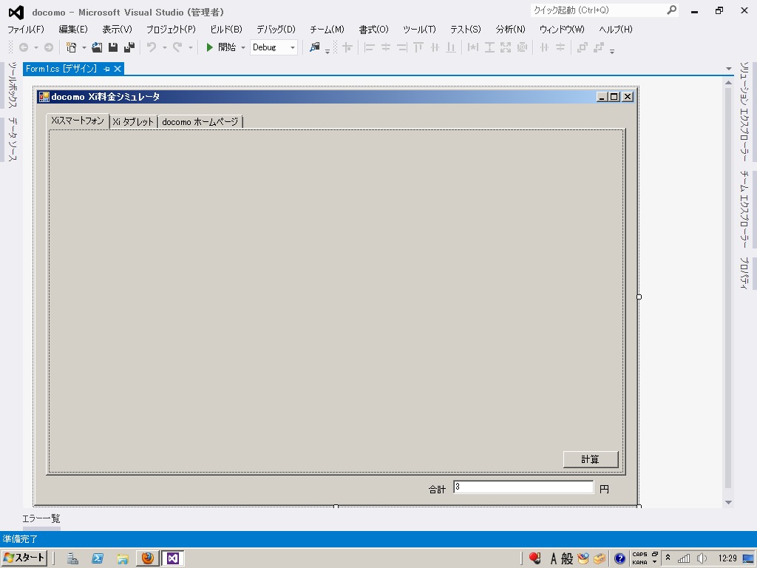Viewport: 757px width, 568px height.
Task: Click Make Horizontal Spacing Equal icon
Action: click(545, 47)
